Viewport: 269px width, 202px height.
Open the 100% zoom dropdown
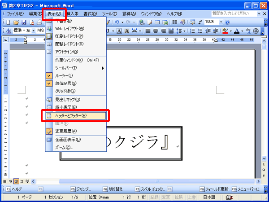221,22
